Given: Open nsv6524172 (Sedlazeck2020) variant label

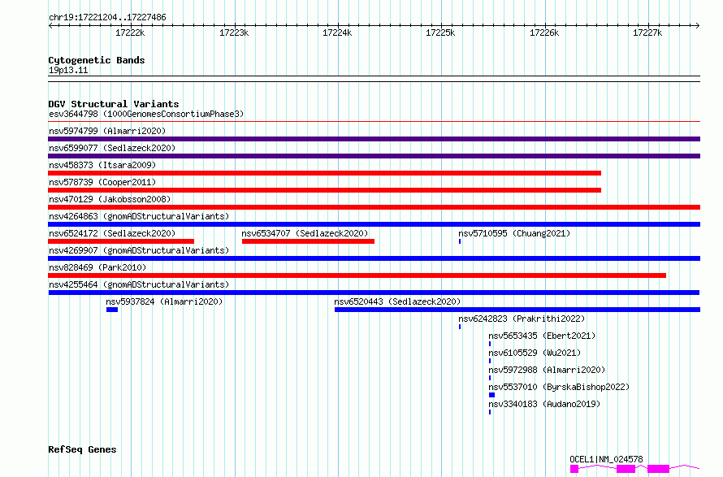Looking at the screenshot, I should click(x=112, y=233).
